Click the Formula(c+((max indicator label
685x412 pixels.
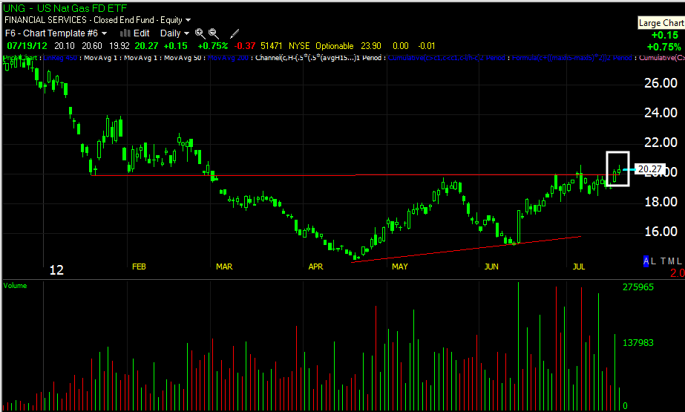point(572,58)
